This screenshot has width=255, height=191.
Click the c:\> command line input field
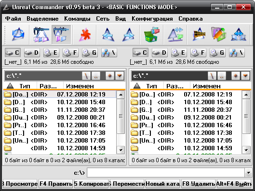tap(166, 173)
